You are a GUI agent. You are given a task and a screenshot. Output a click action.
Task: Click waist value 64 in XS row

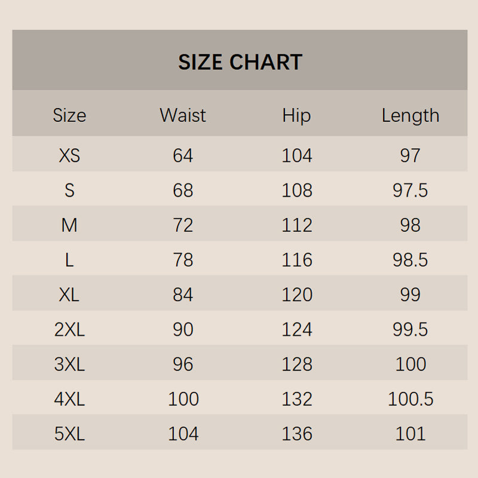[x=183, y=156]
